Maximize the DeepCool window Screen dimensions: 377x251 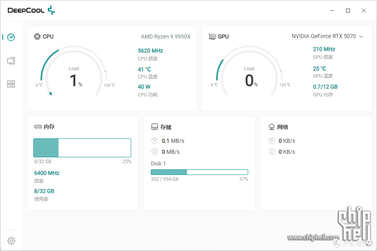(x=348, y=10)
